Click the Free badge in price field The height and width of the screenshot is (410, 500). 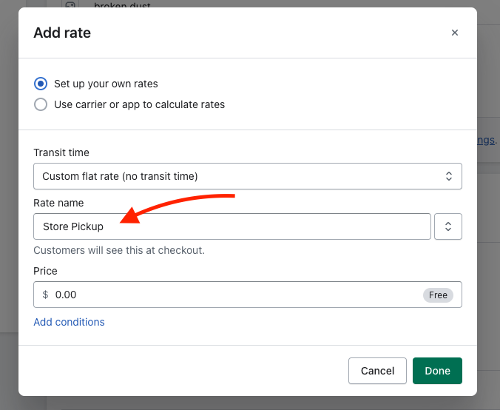[438, 295]
